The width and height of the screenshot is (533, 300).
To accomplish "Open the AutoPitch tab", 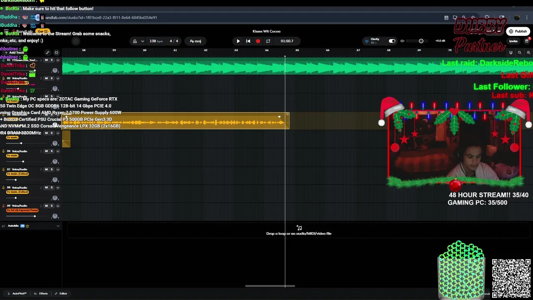I will click(17, 294).
